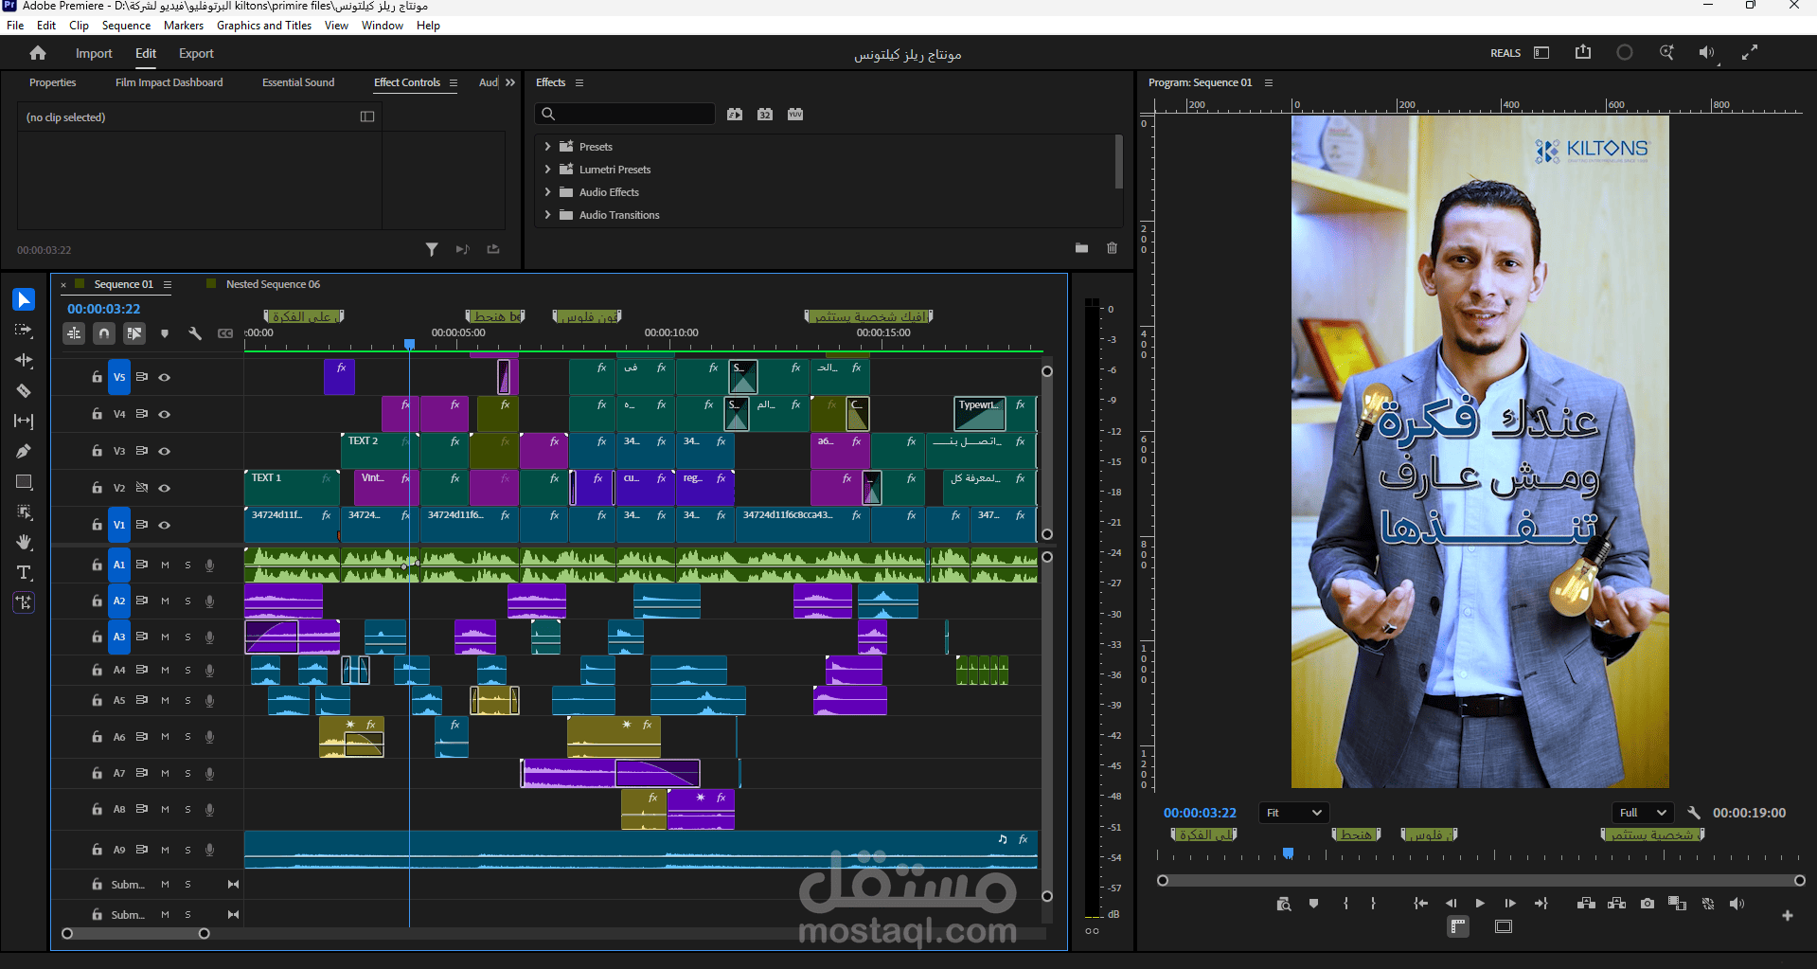Toggle visibility eye of track V3
This screenshot has height=969, width=1817.
point(164,451)
